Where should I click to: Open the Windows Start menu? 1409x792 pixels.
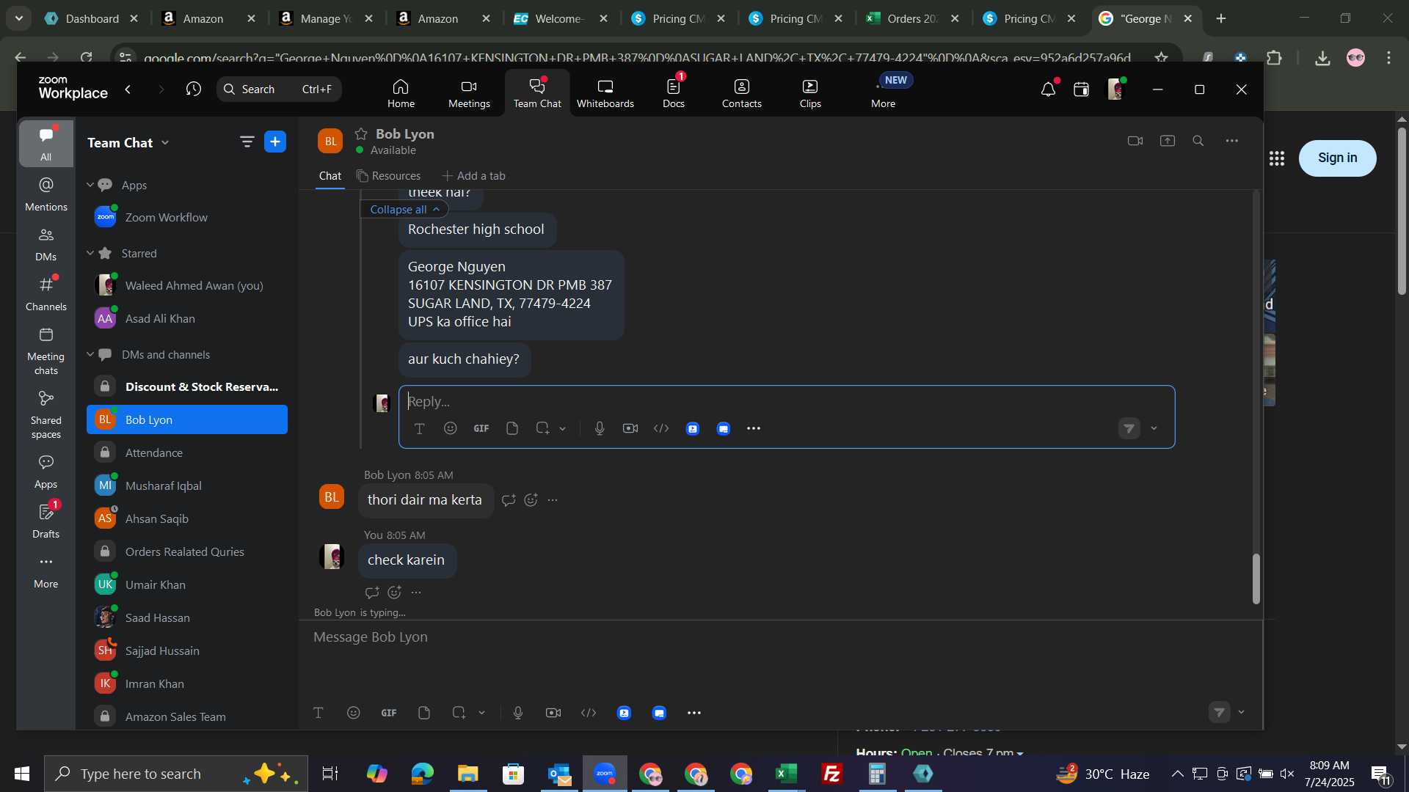click(x=21, y=774)
